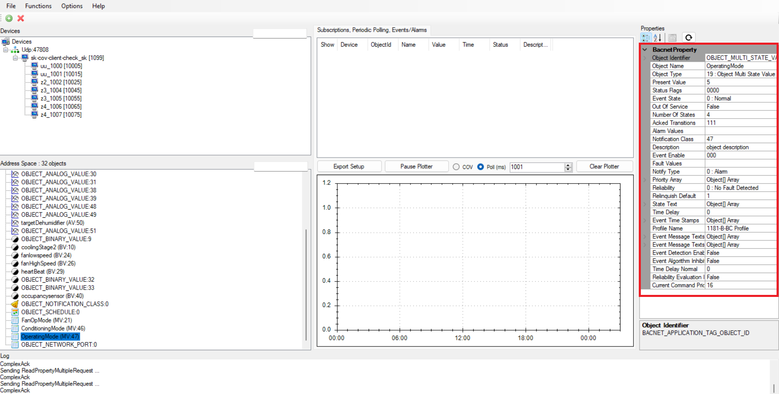Open the Help menu
The height and width of the screenshot is (394, 779).
click(98, 6)
